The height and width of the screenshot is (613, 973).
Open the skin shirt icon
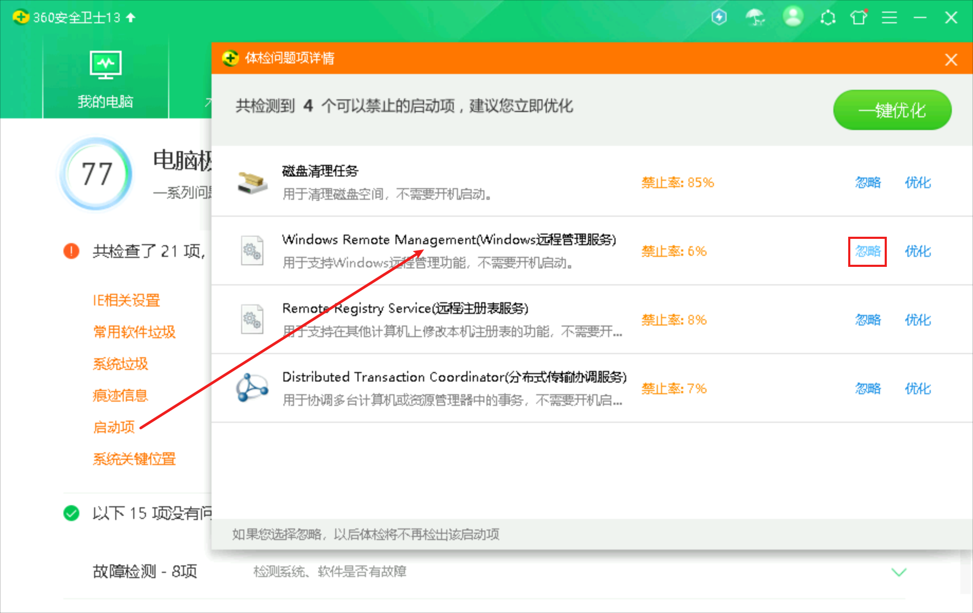[859, 17]
